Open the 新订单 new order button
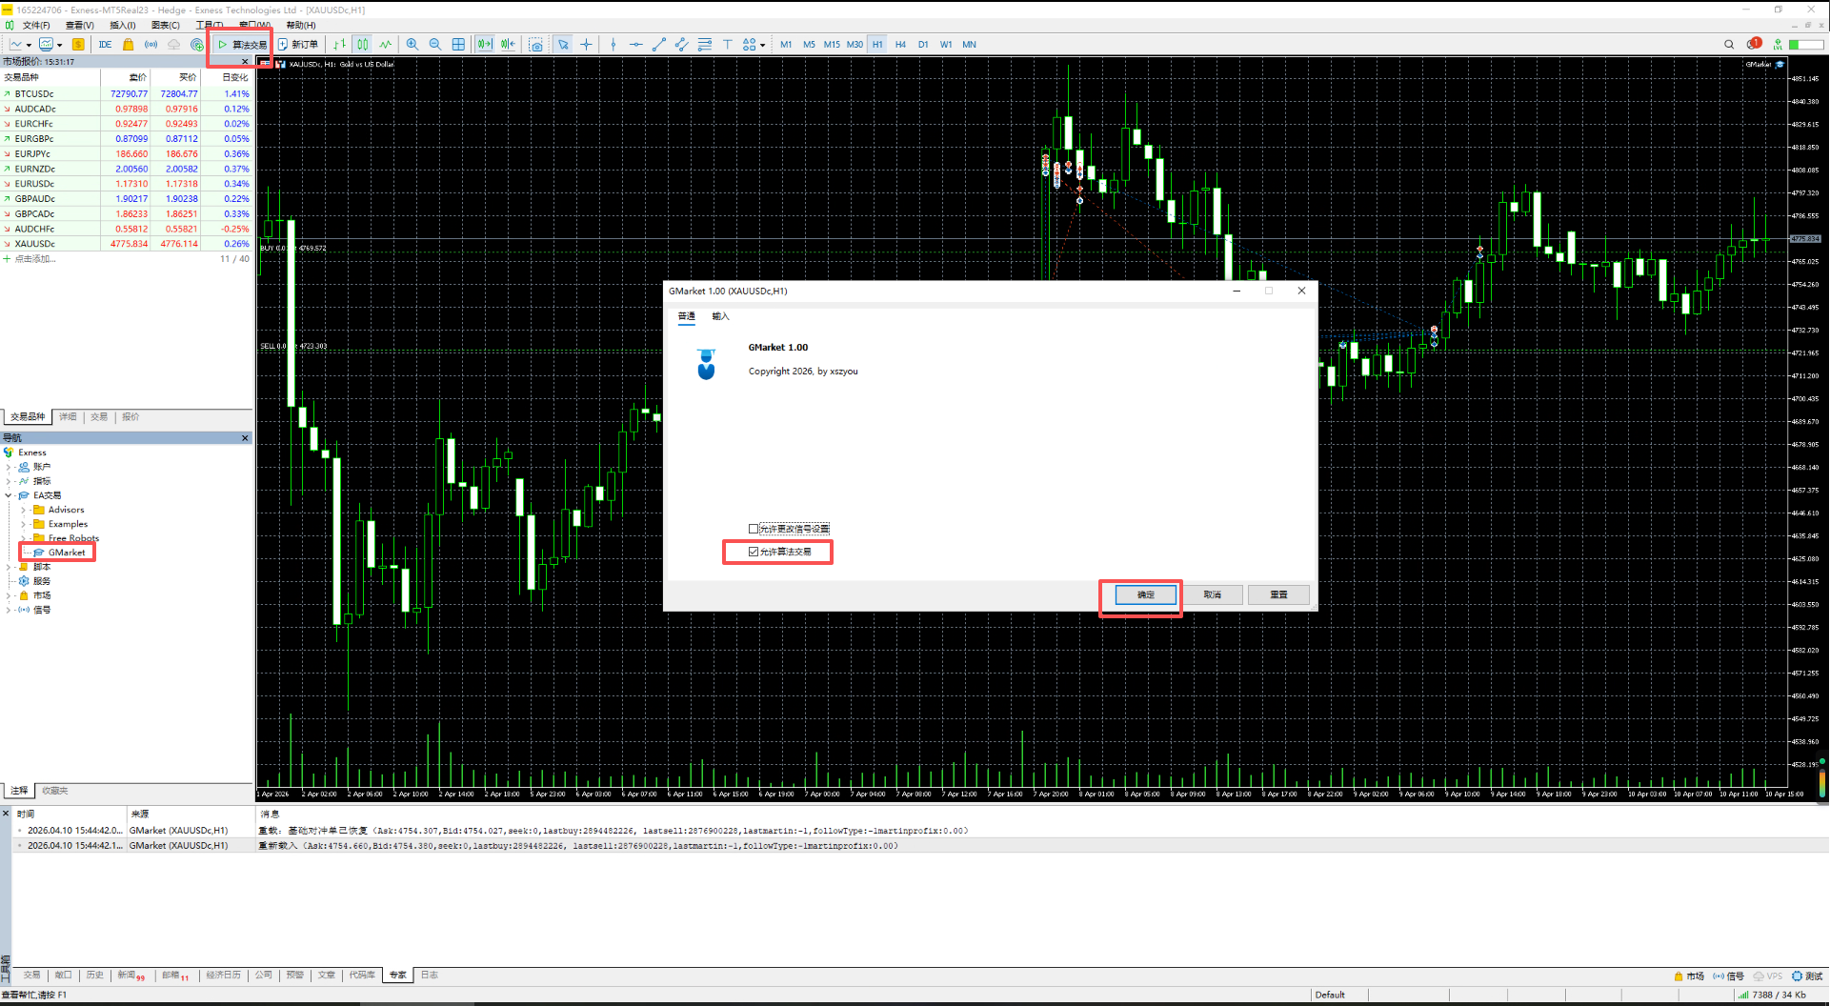 point(298,45)
